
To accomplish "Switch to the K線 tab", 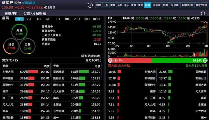I will (x=120, y=5).
